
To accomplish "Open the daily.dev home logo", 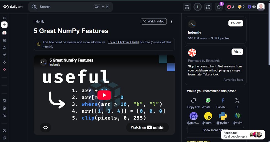I will click(13, 7).
